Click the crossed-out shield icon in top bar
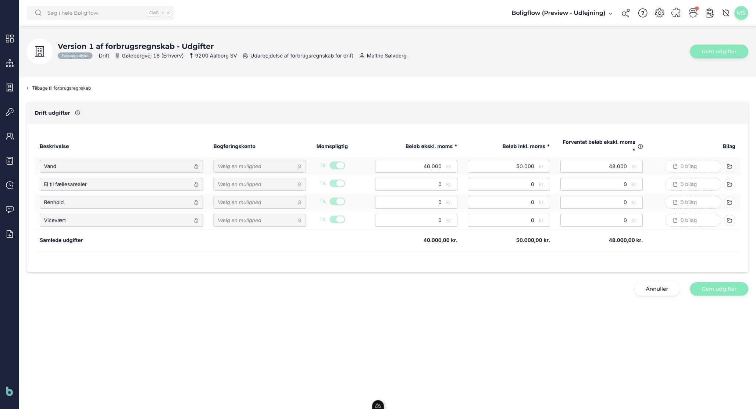The height and width of the screenshot is (409, 756). click(725, 13)
